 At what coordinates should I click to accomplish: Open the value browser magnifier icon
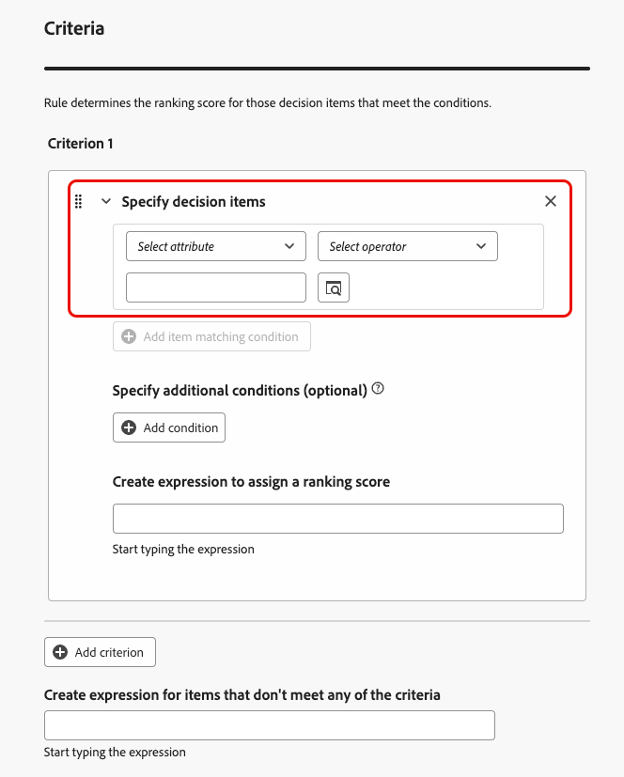334,287
